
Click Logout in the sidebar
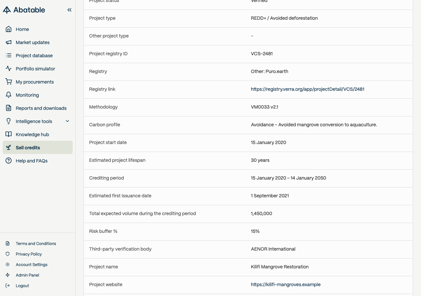[22, 286]
